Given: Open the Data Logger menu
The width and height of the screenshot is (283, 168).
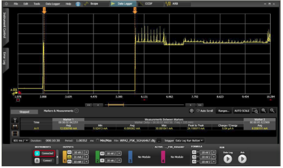Looking at the screenshot, I should [x=53, y=4].
